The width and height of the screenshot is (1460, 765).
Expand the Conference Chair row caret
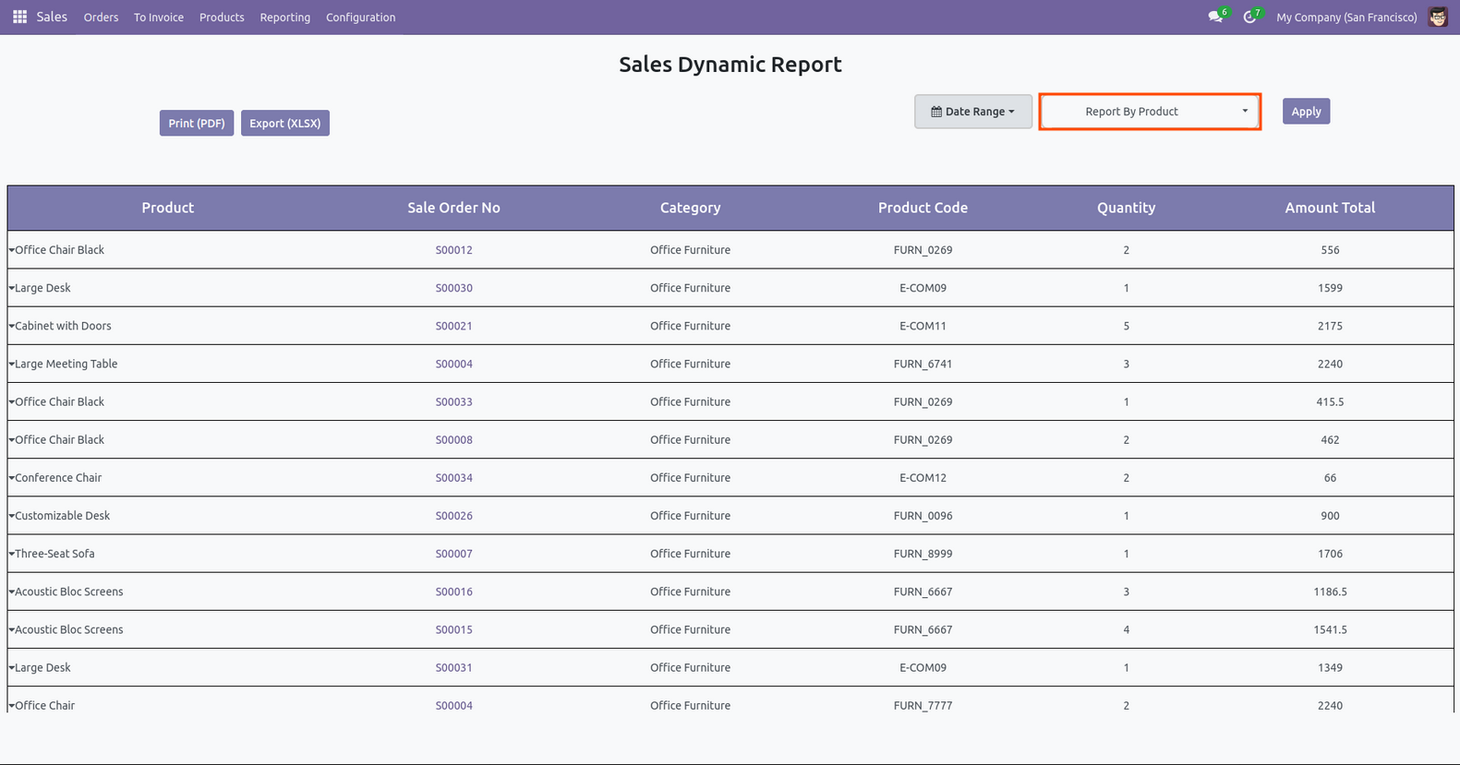(x=12, y=478)
